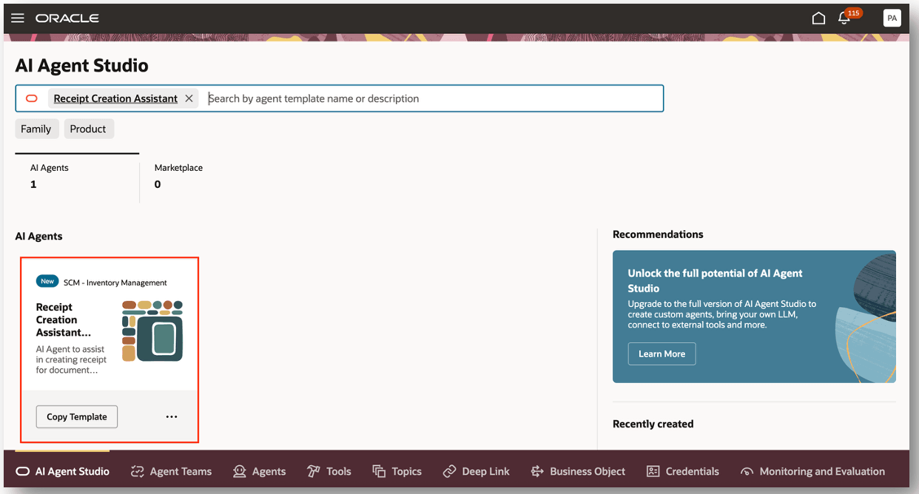Screen dimensions: 919x494
Task: Select the Marketplace count tab
Action: click(x=178, y=176)
